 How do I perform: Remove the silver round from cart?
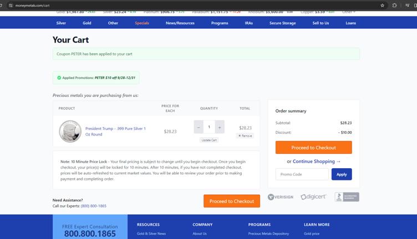coord(245,136)
